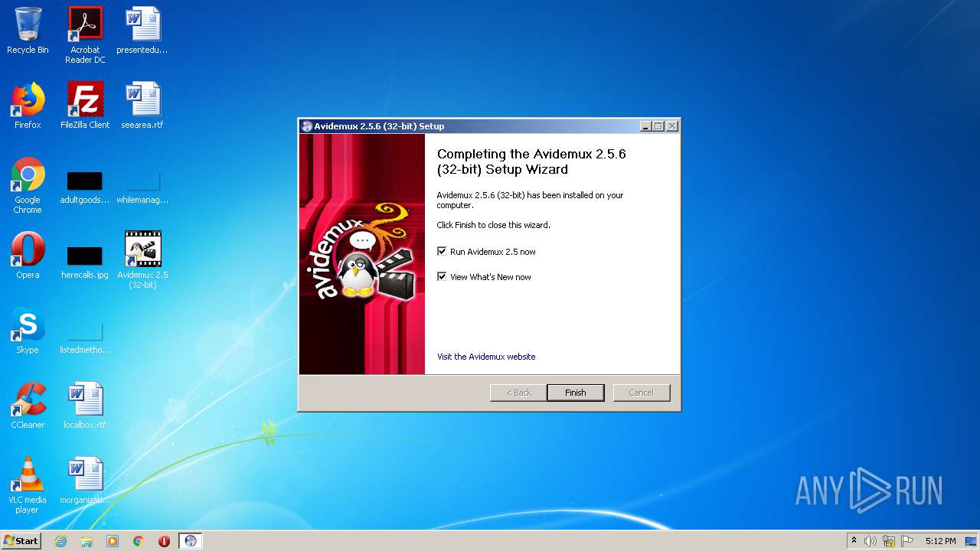This screenshot has height=551, width=980.
Task: Click Finish to close the wizard
Action: pyautogui.click(x=576, y=393)
